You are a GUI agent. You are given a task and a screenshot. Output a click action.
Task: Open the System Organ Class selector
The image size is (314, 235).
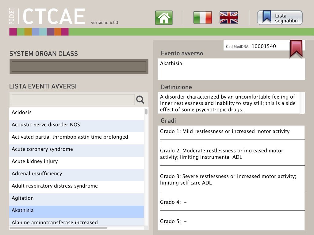pyautogui.click(x=79, y=67)
